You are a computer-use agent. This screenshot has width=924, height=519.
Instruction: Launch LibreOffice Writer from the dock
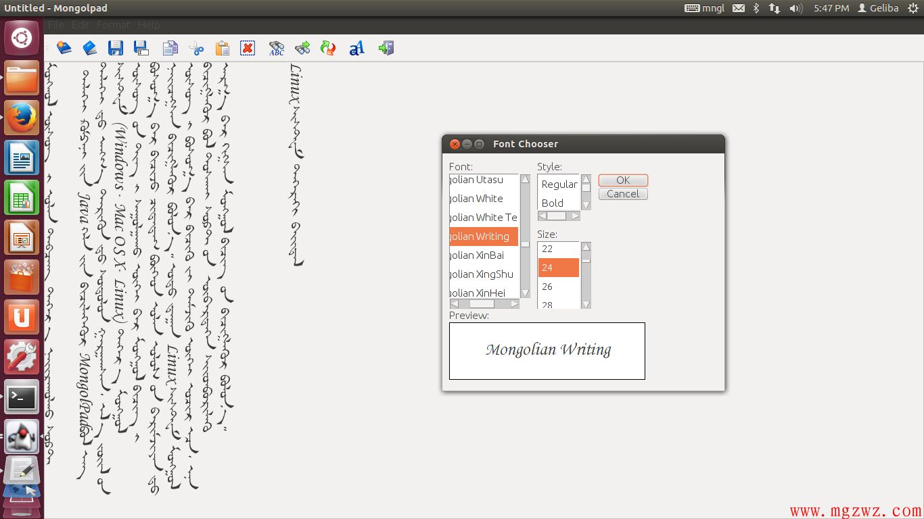(22, 158)
